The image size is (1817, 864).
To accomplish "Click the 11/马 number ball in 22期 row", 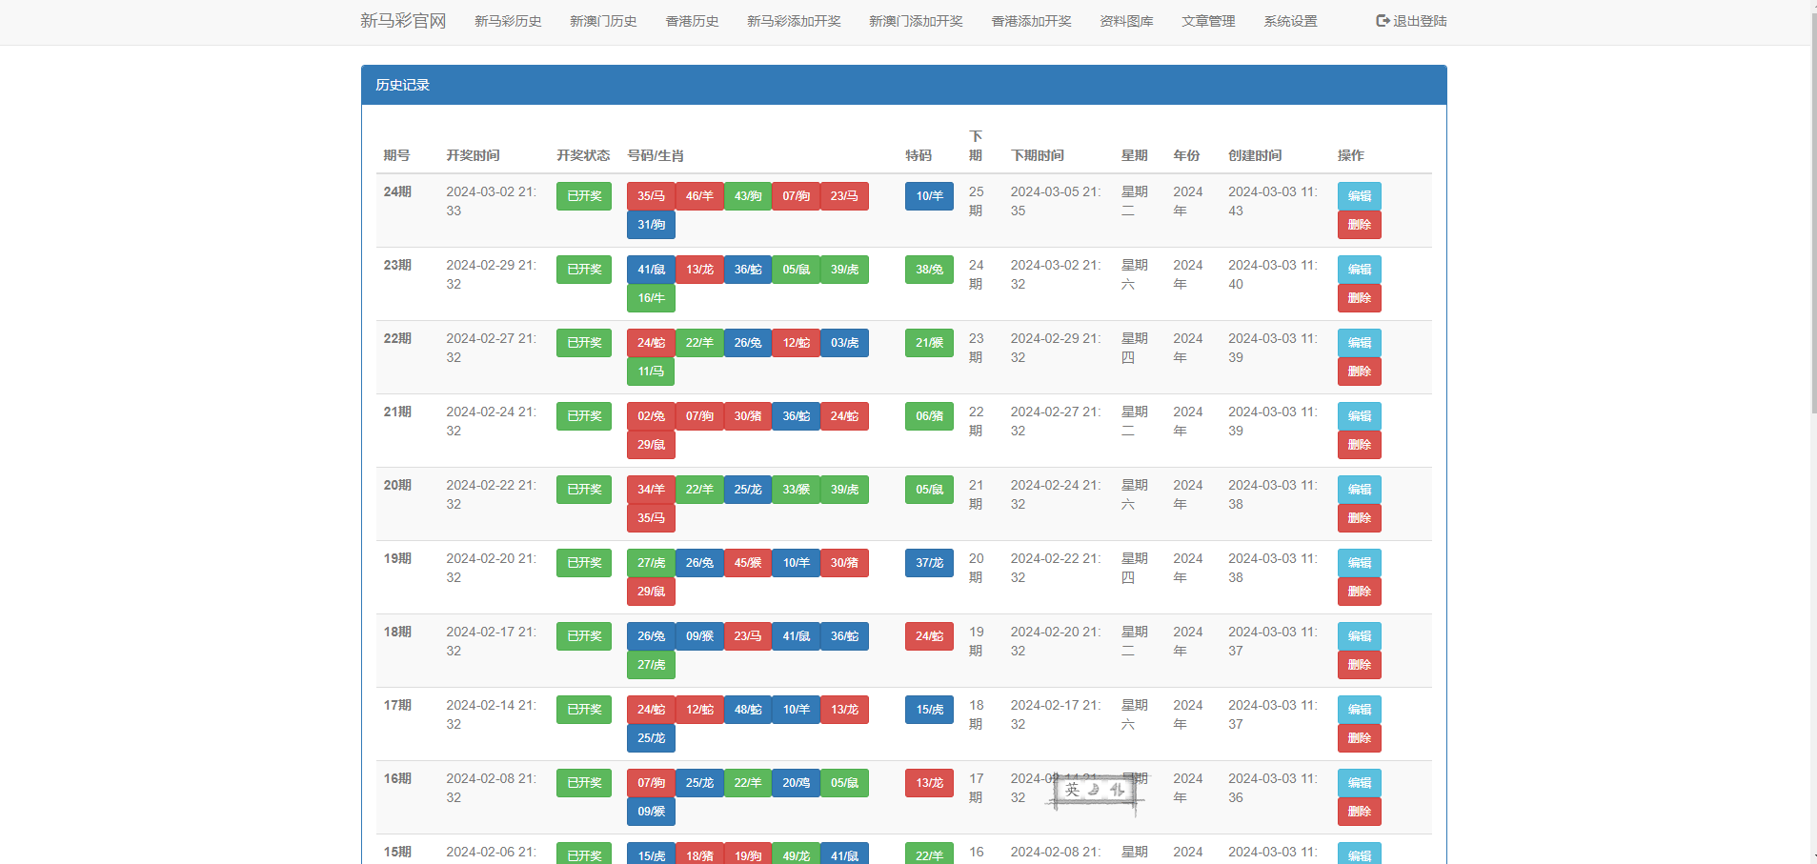I will 651,372.
